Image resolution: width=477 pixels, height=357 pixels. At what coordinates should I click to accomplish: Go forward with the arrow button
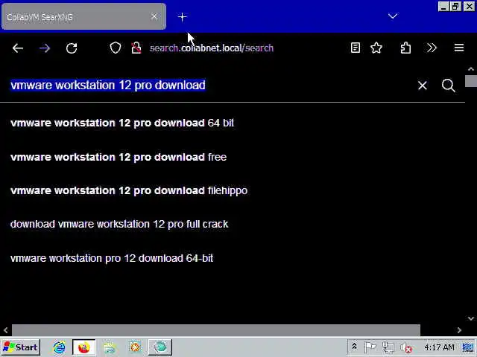click(x=45, y=48)
